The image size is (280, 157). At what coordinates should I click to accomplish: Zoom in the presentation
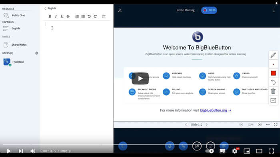click(260, 125)
